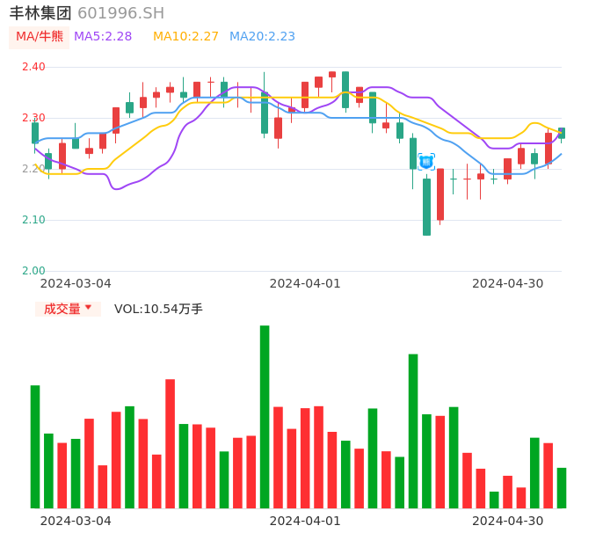Click the 2.00 price axis label

(33, 271)
